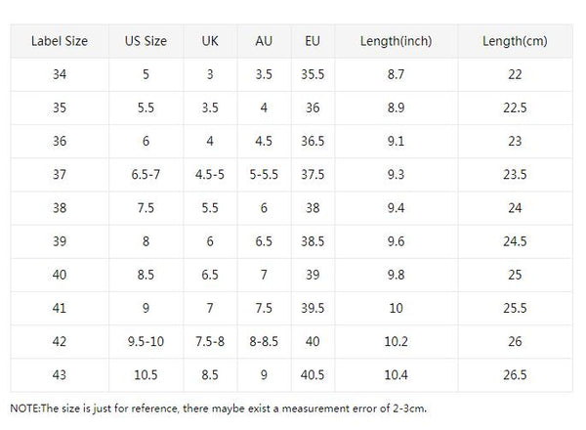Viewport: 586px width, 430px height.
Task: Select the US Size header cell
Action: [x=146, y=41]
